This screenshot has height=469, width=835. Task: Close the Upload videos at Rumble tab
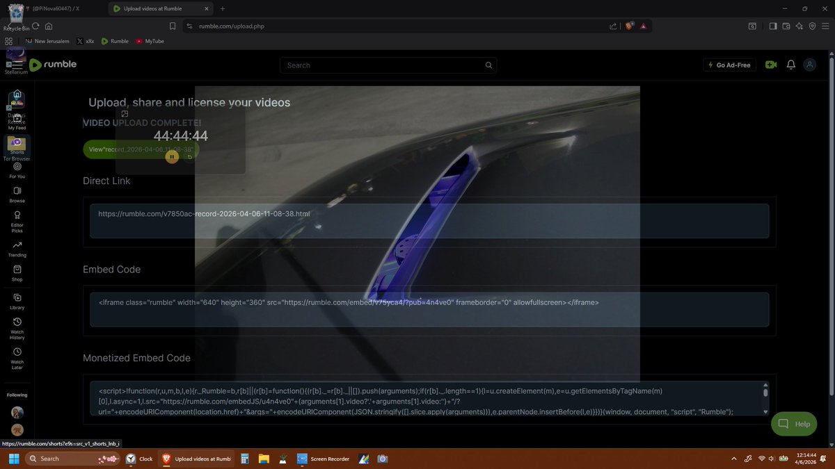(x=207, y=8)
